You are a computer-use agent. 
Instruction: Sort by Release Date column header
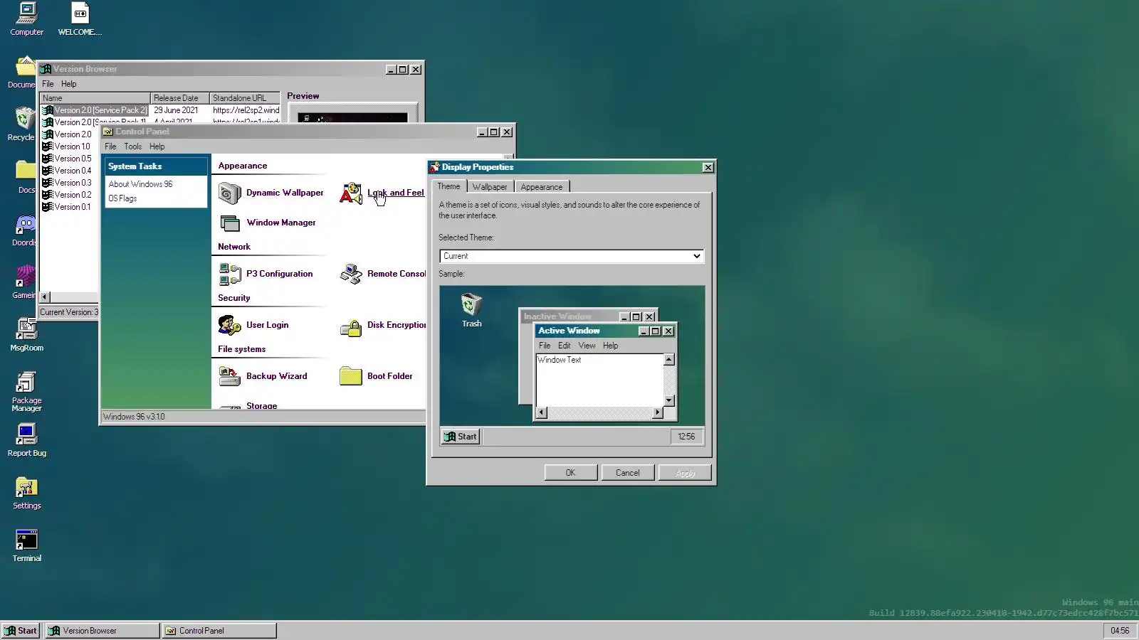coord(179,98)
